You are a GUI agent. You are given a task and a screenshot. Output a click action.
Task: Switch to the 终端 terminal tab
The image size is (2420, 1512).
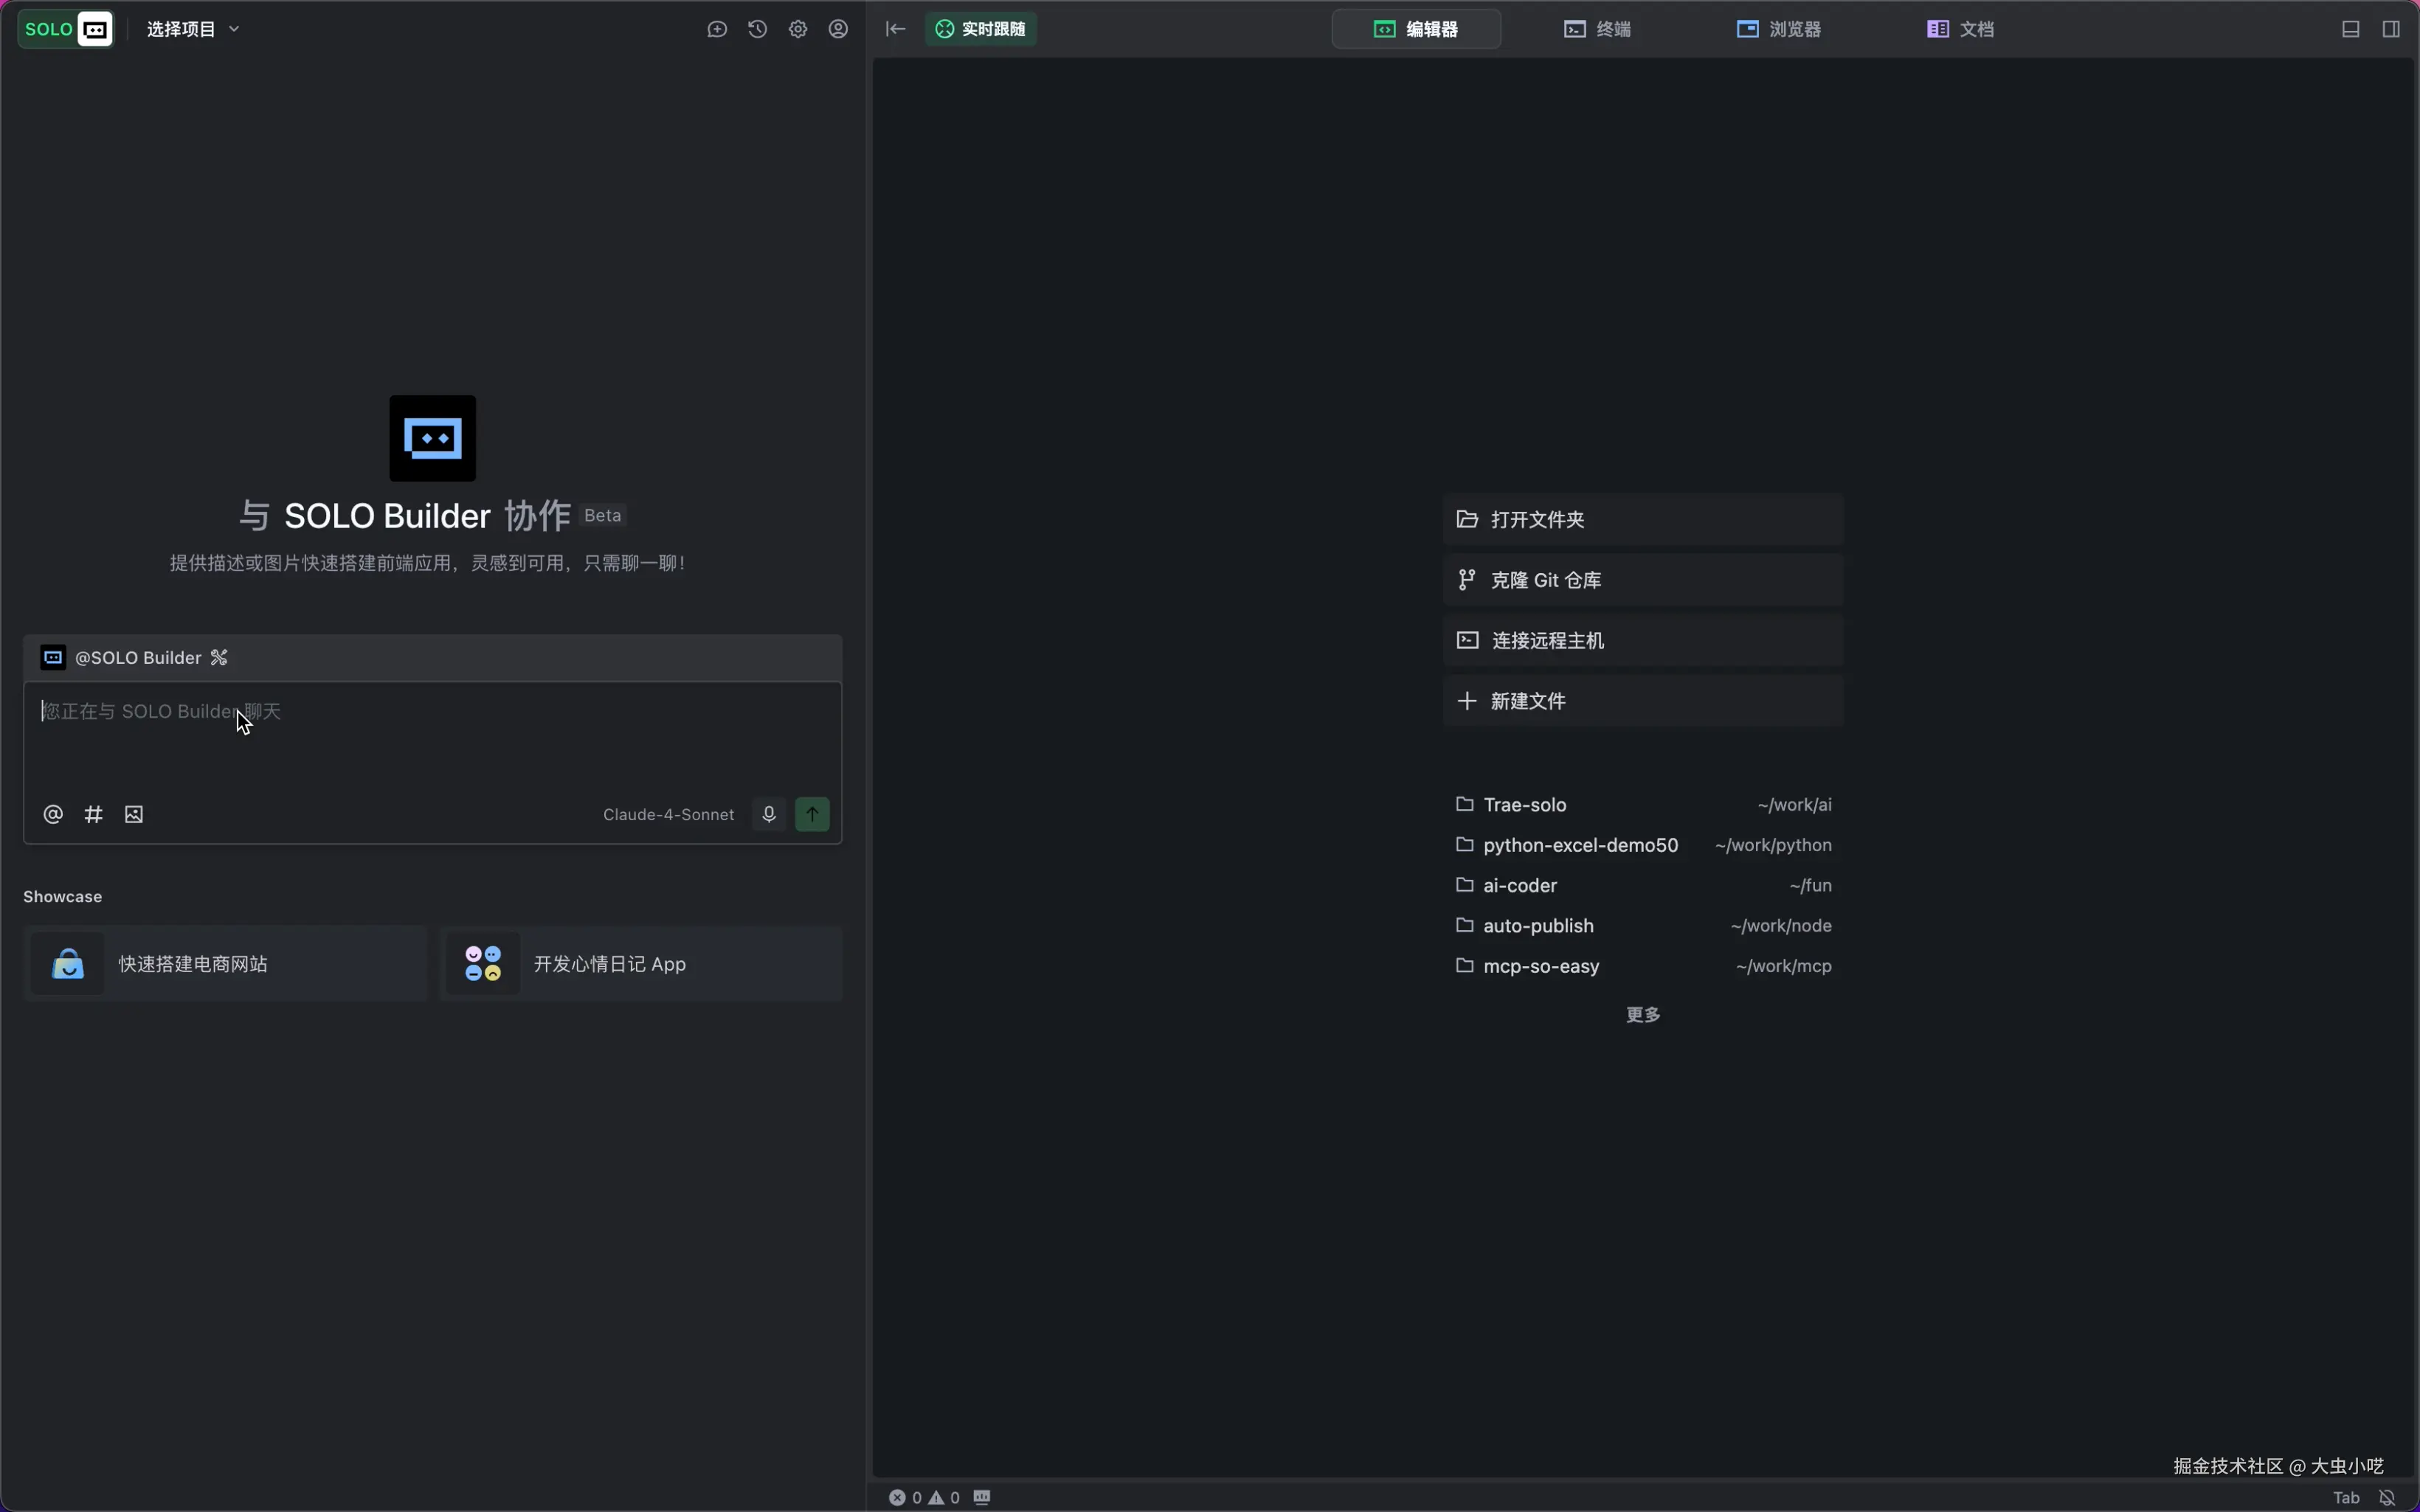point(1597,29)
